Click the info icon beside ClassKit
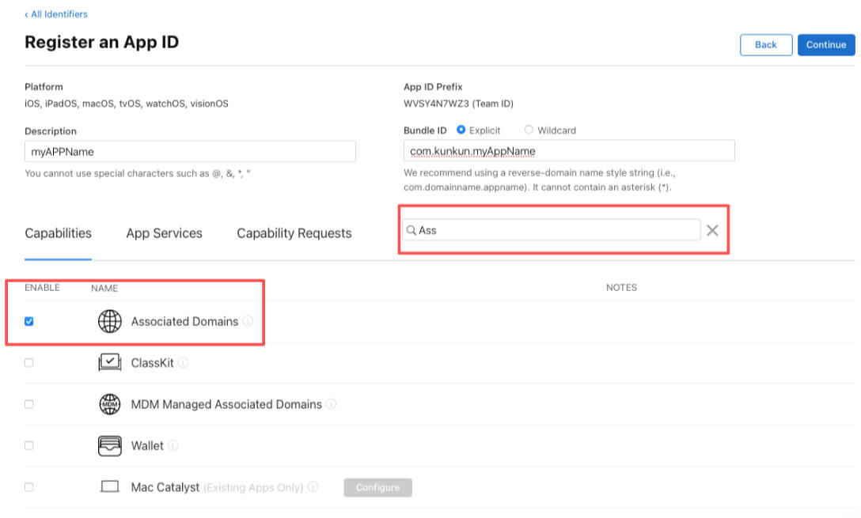 click(x=184, y=363)
